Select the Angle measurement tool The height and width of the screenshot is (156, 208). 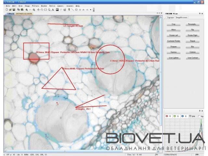(87, 9)
